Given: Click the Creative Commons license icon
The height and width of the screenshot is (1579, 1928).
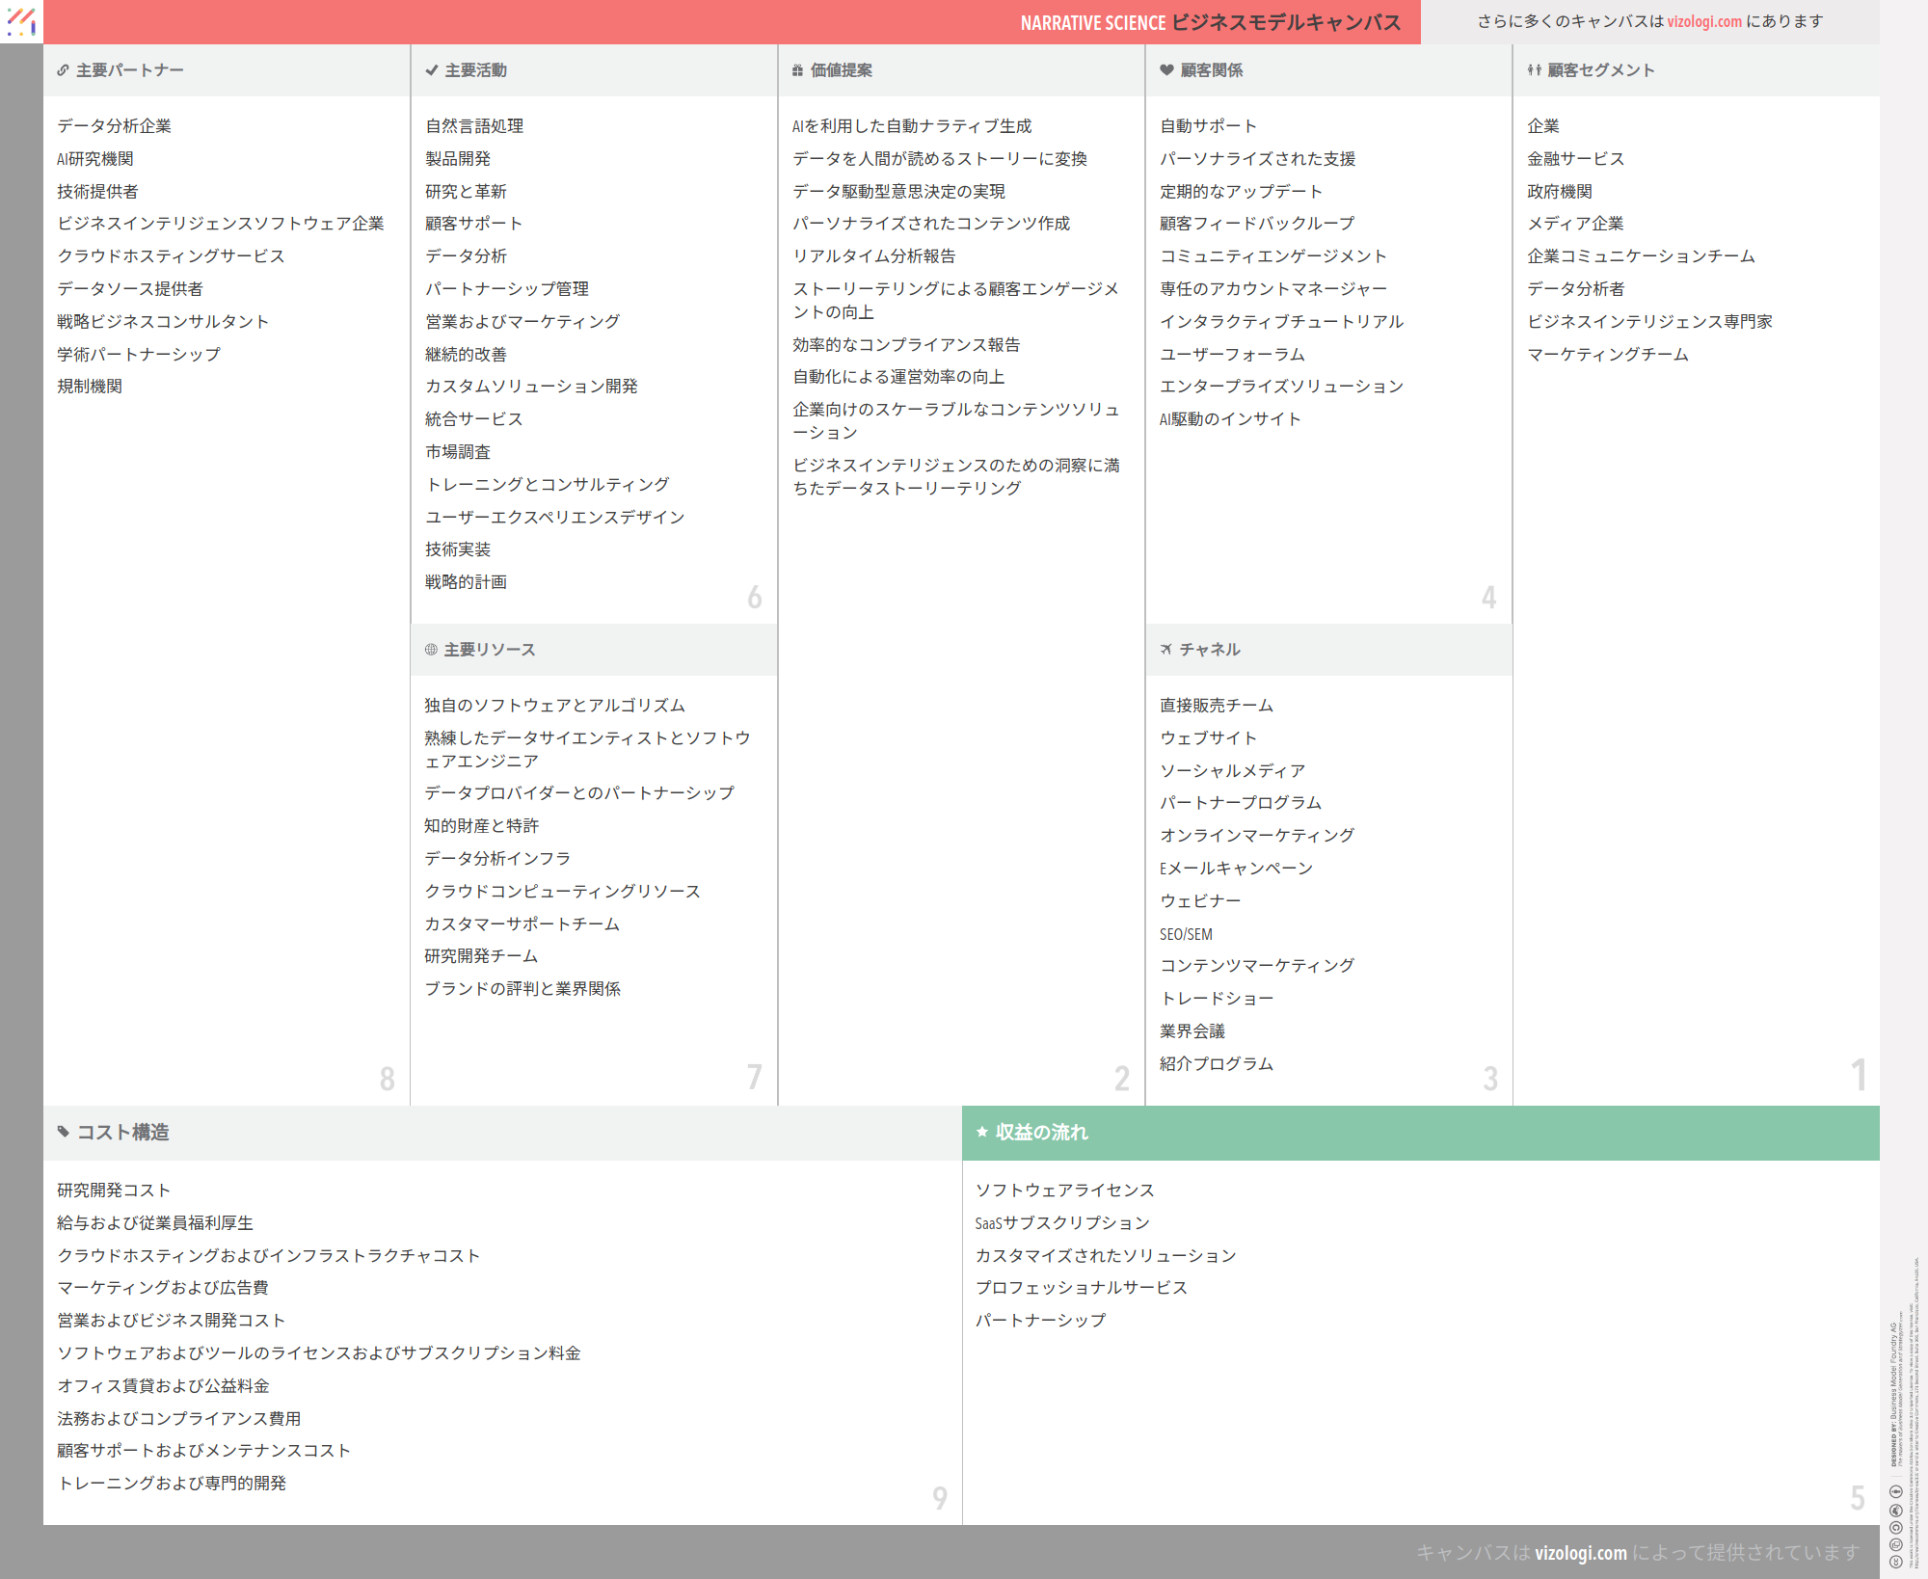Looking at the screenshot, I should 1895,1562.
